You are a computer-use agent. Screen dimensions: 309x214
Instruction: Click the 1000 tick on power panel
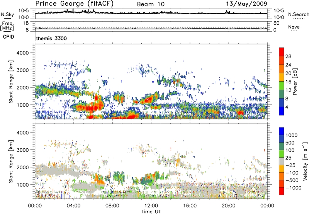(x=22, y=105)
